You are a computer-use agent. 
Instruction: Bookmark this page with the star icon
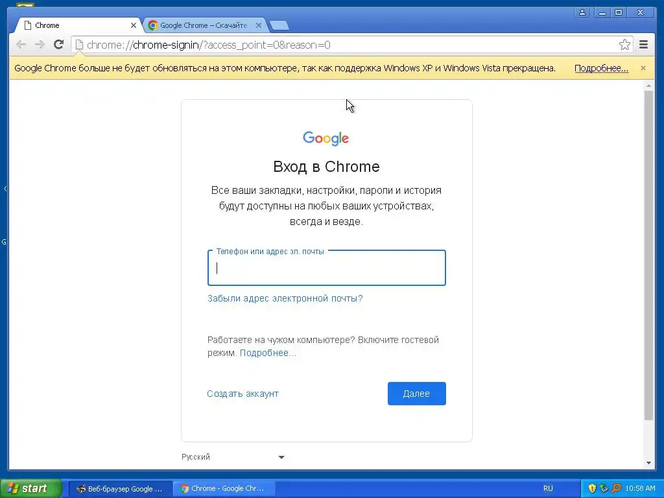[624, 45]
